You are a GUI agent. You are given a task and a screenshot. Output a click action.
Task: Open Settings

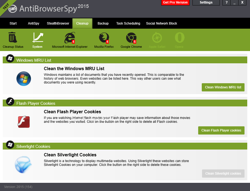coord(206,2)
